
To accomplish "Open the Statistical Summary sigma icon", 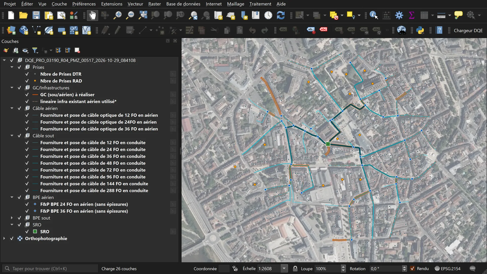I will [x=411, y=15].
